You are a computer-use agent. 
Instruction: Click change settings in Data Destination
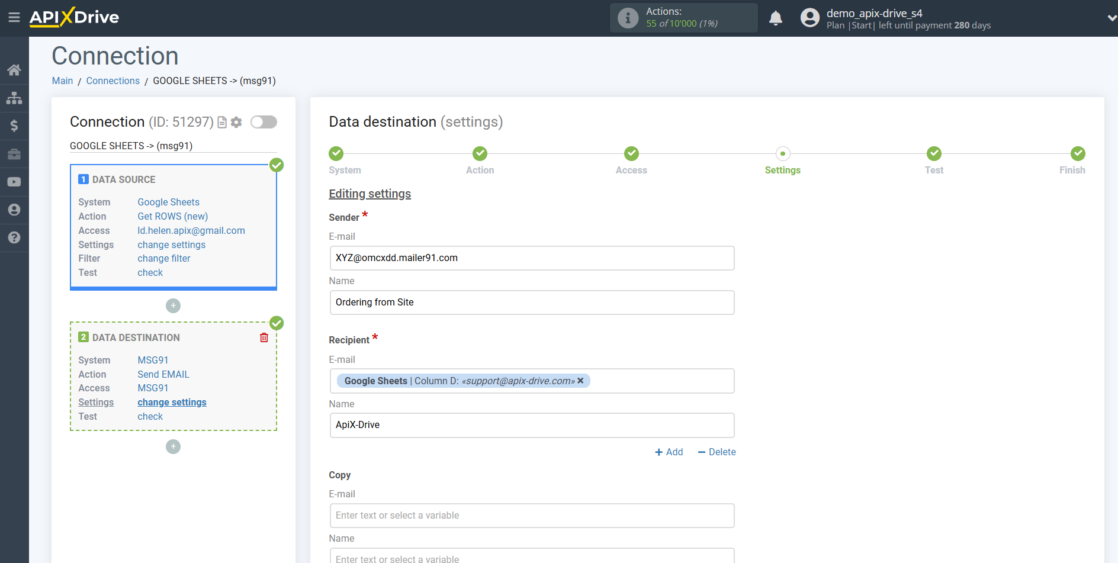pos(172,402)
